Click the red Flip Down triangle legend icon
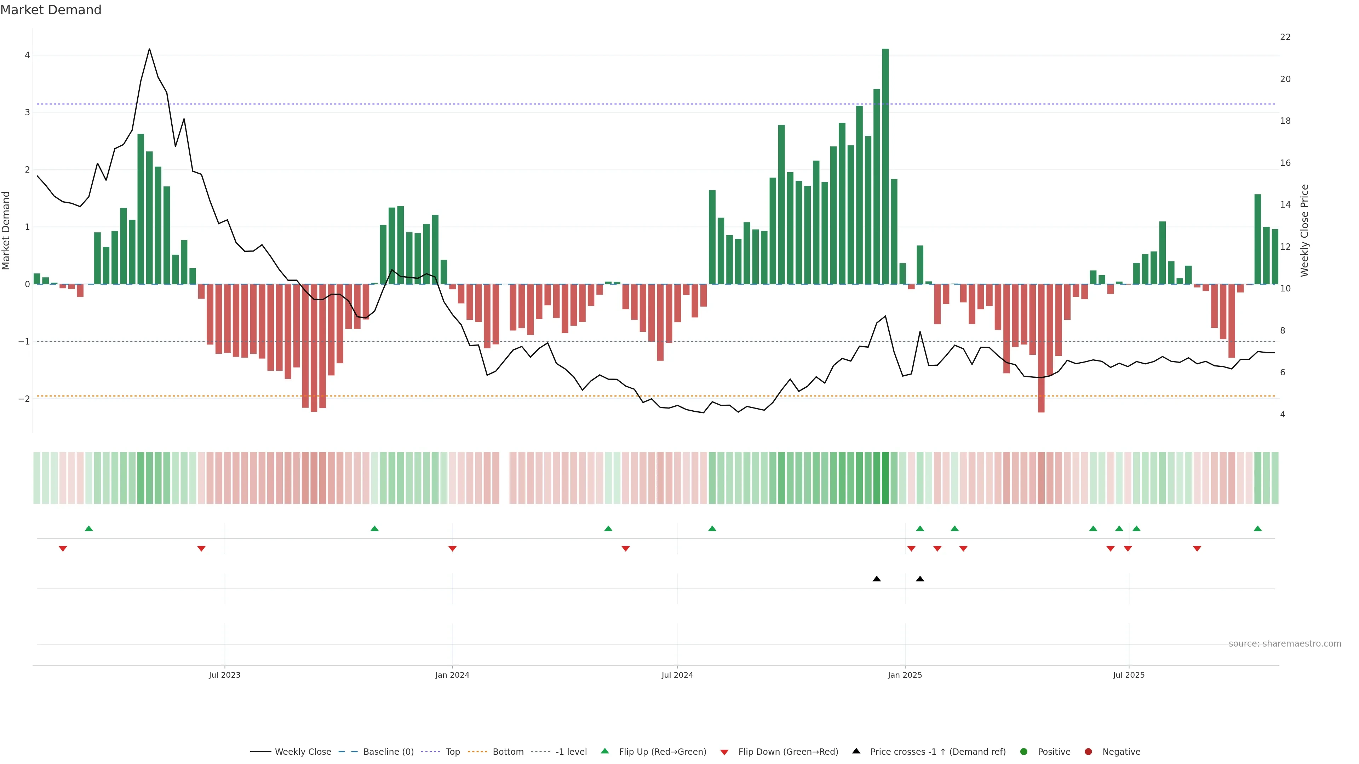The image size is (1359, 764). tap(724, 752)
